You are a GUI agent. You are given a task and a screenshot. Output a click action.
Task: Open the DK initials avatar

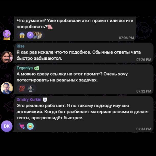click(7, 126)
